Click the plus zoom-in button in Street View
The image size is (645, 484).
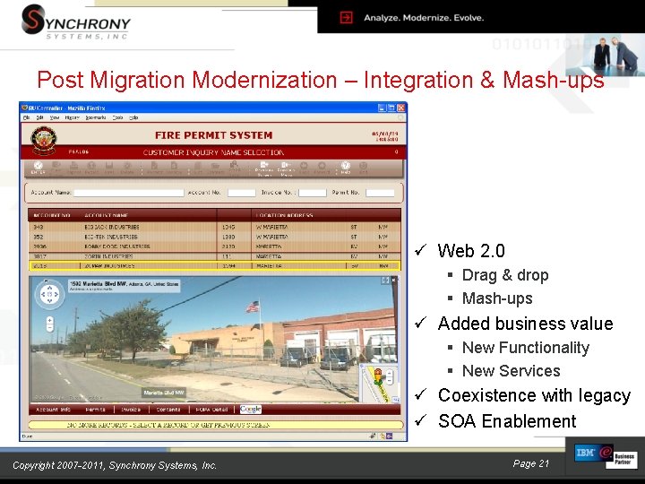[50, 320]
